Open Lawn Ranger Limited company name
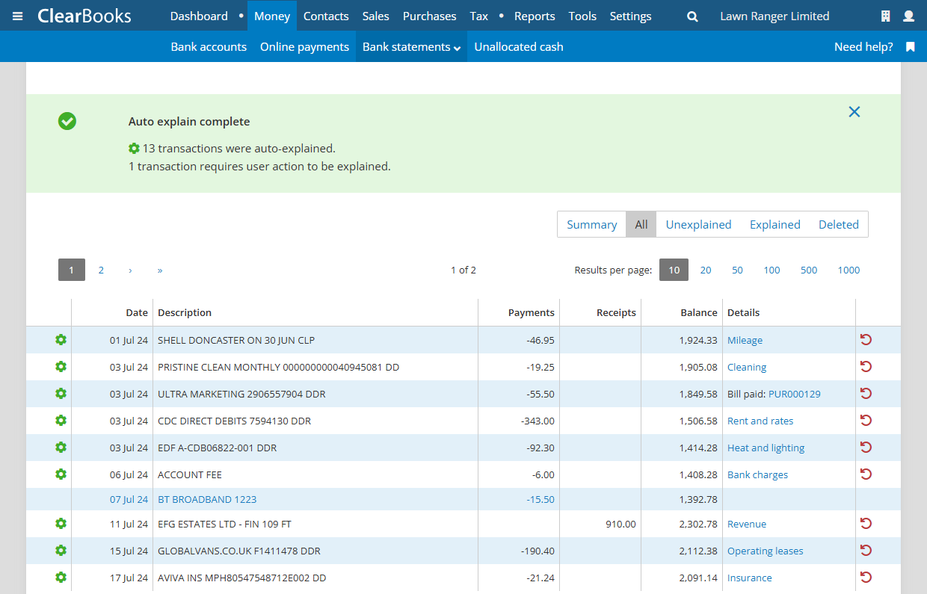Image resolution: width=927 pixels, height=594 pixels. (x=774, y=16)
